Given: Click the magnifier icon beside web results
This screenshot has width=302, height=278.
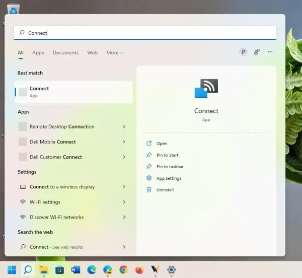Looking at the screenshot, I should [23, 247].
